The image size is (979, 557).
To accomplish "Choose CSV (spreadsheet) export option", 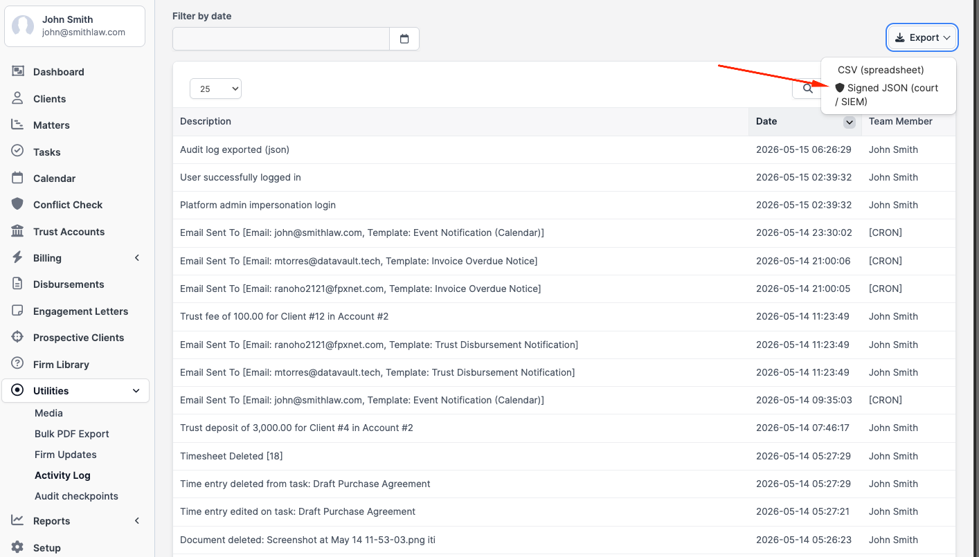I will [x=881, y=70].
